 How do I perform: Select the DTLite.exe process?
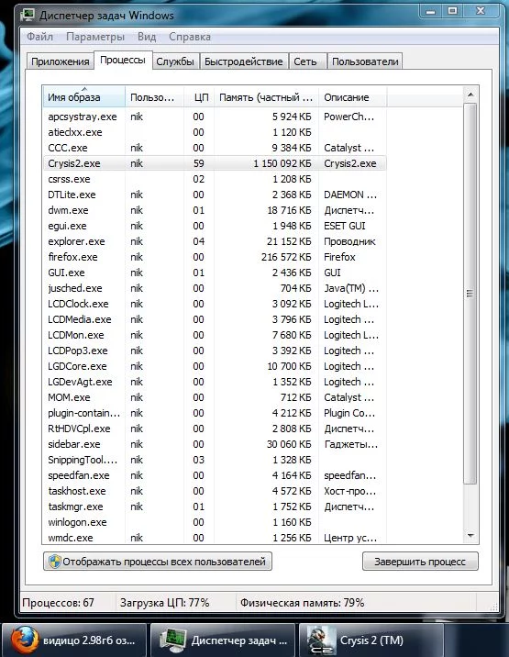pos(215,195)
